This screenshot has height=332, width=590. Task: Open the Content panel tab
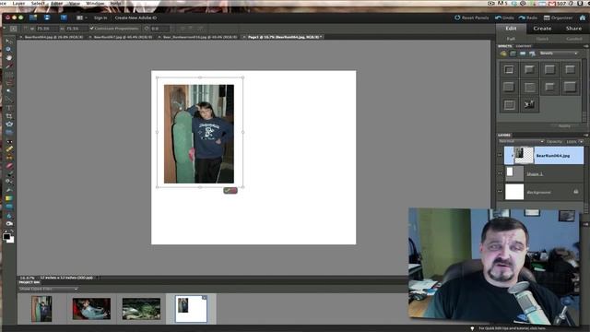click(x=524, y=46)
